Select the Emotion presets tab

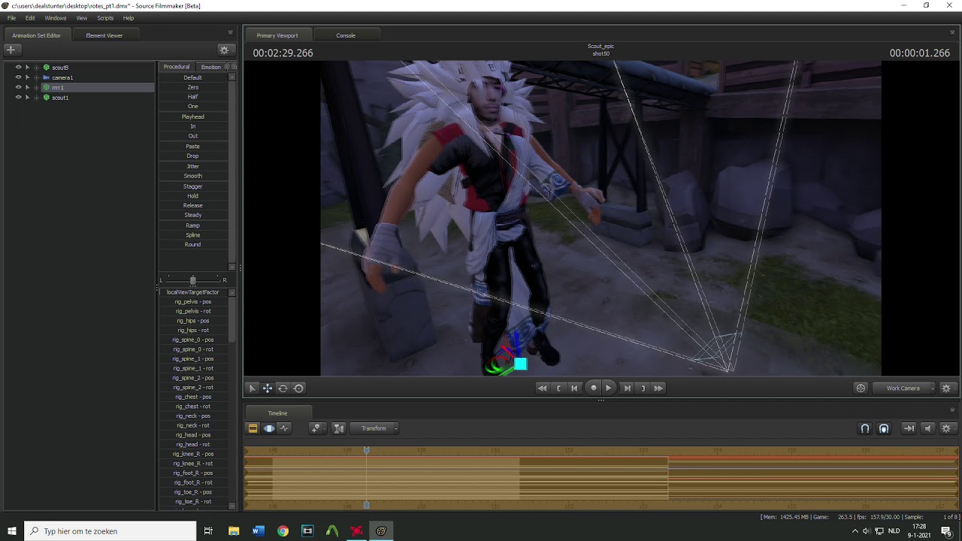210,67
